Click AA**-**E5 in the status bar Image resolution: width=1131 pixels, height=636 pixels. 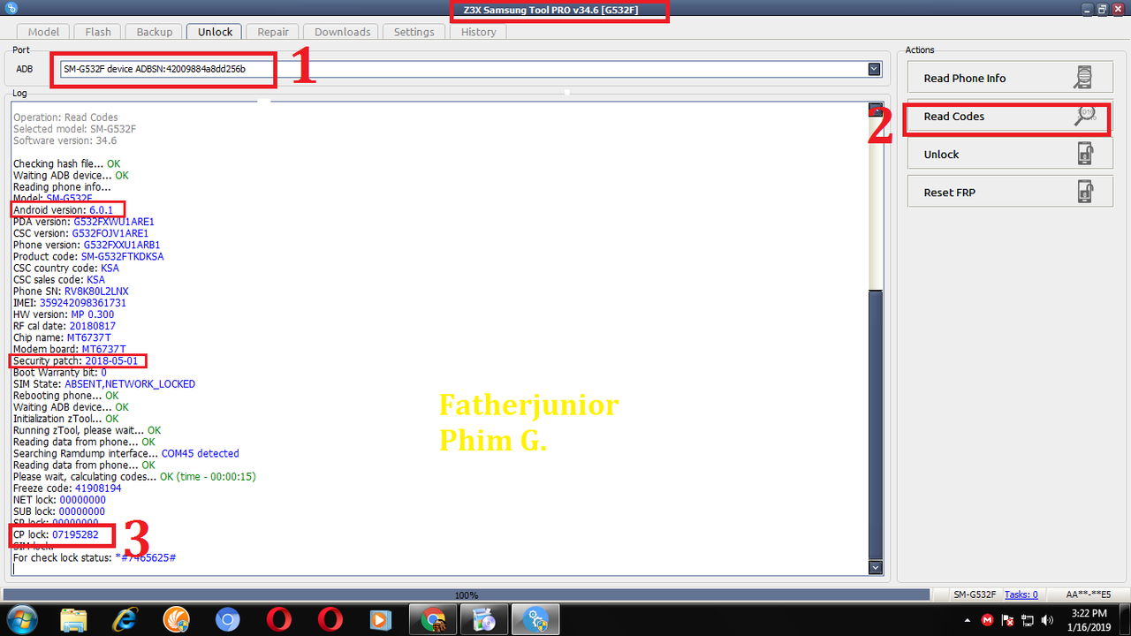click(1088, 594)
